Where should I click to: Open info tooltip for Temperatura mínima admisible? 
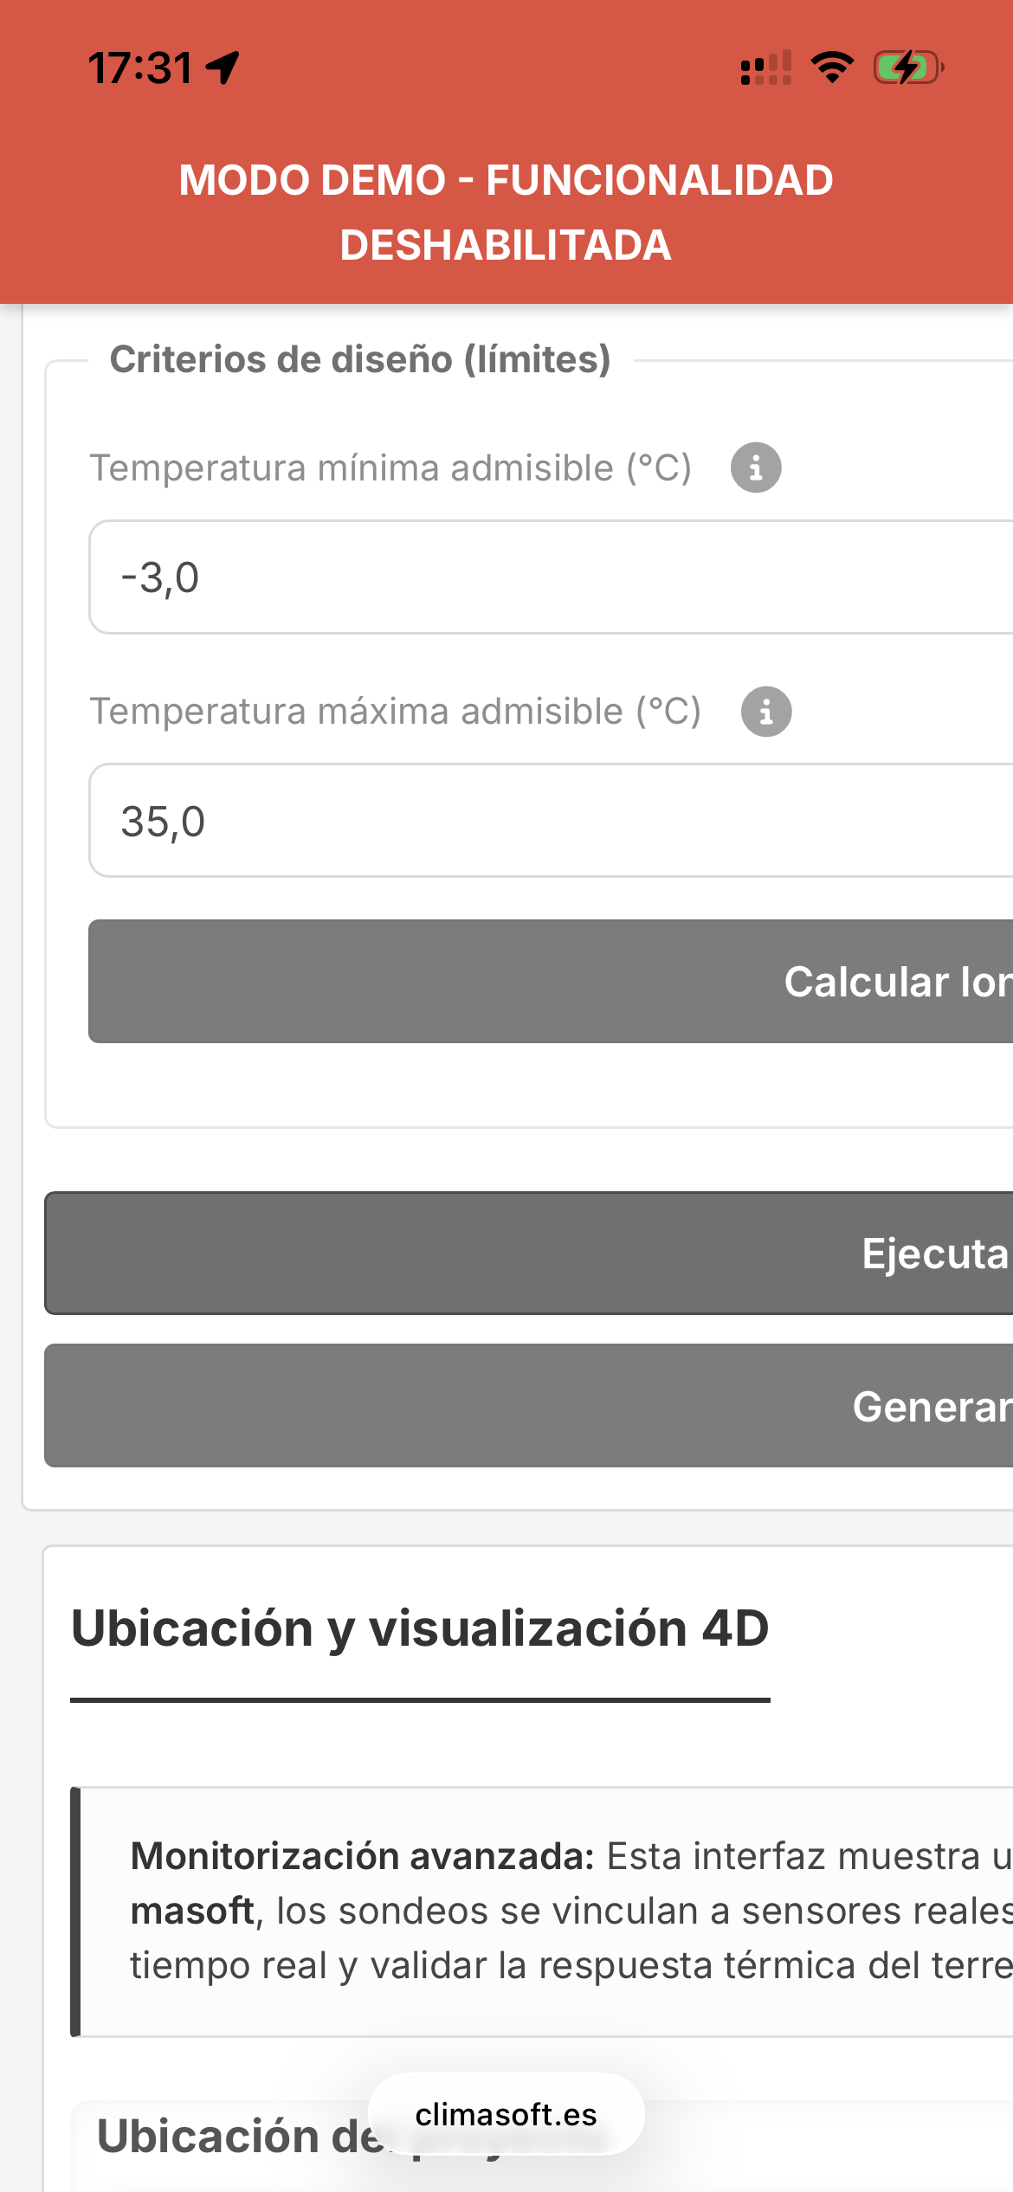756,468
